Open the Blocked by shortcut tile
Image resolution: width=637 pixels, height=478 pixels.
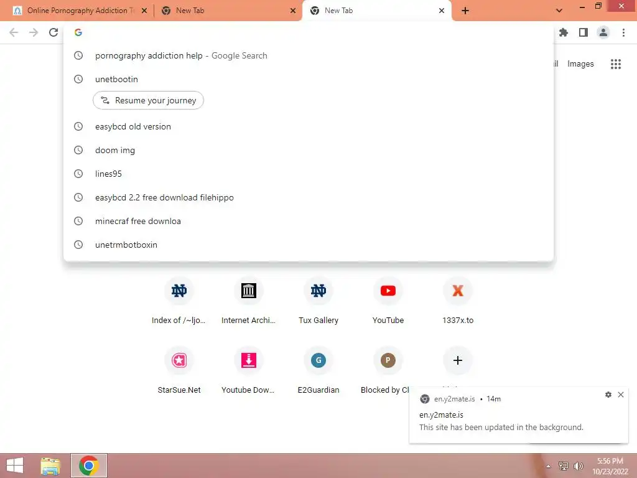click(388, 371)
